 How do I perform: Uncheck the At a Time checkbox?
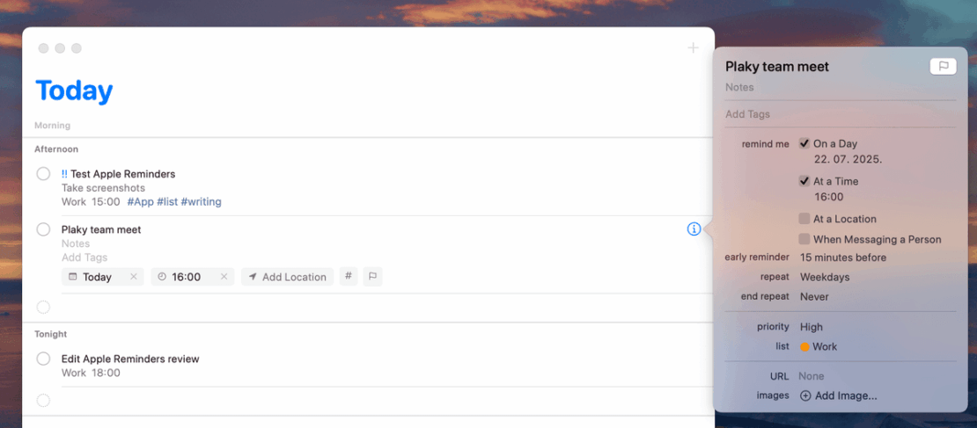coord(804,181)
